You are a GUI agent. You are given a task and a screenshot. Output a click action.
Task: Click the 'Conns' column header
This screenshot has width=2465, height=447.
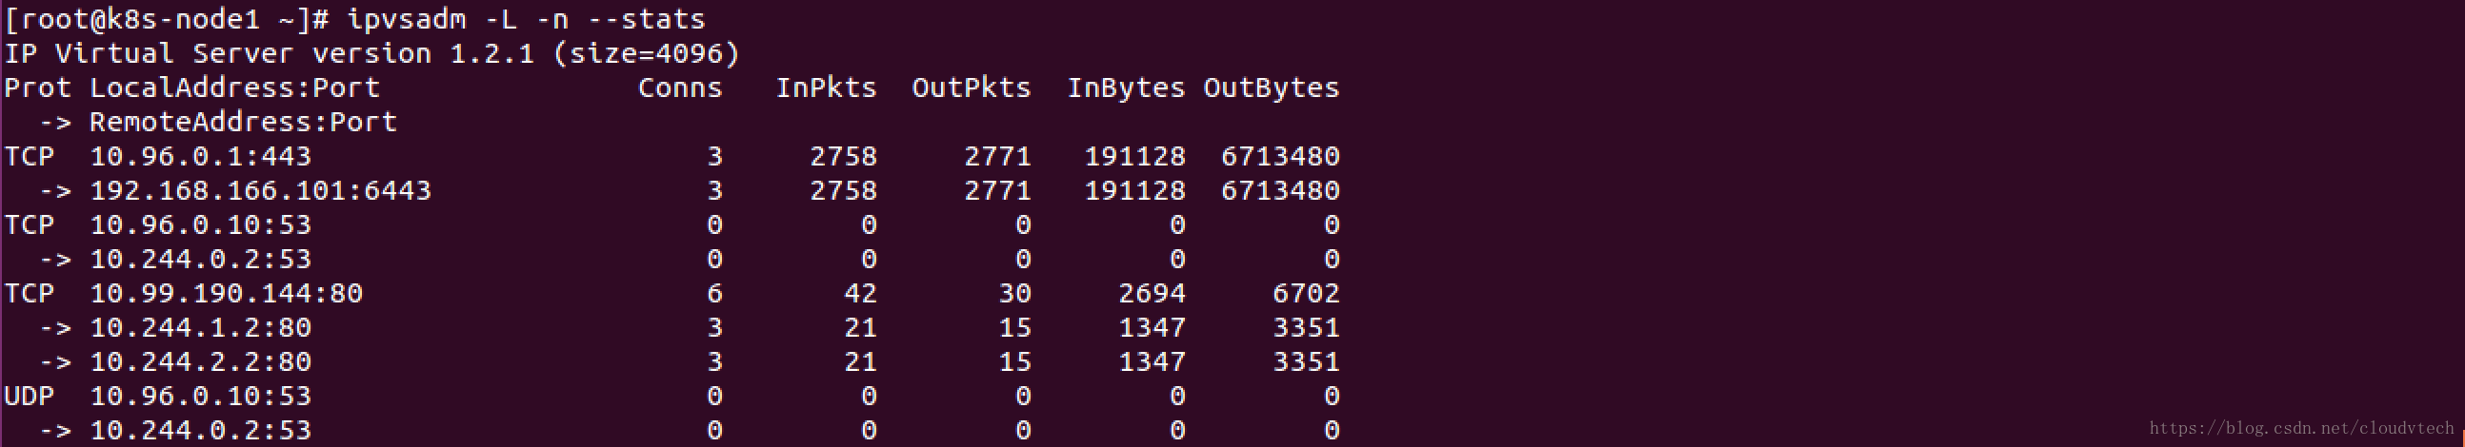tap(680, 87)
